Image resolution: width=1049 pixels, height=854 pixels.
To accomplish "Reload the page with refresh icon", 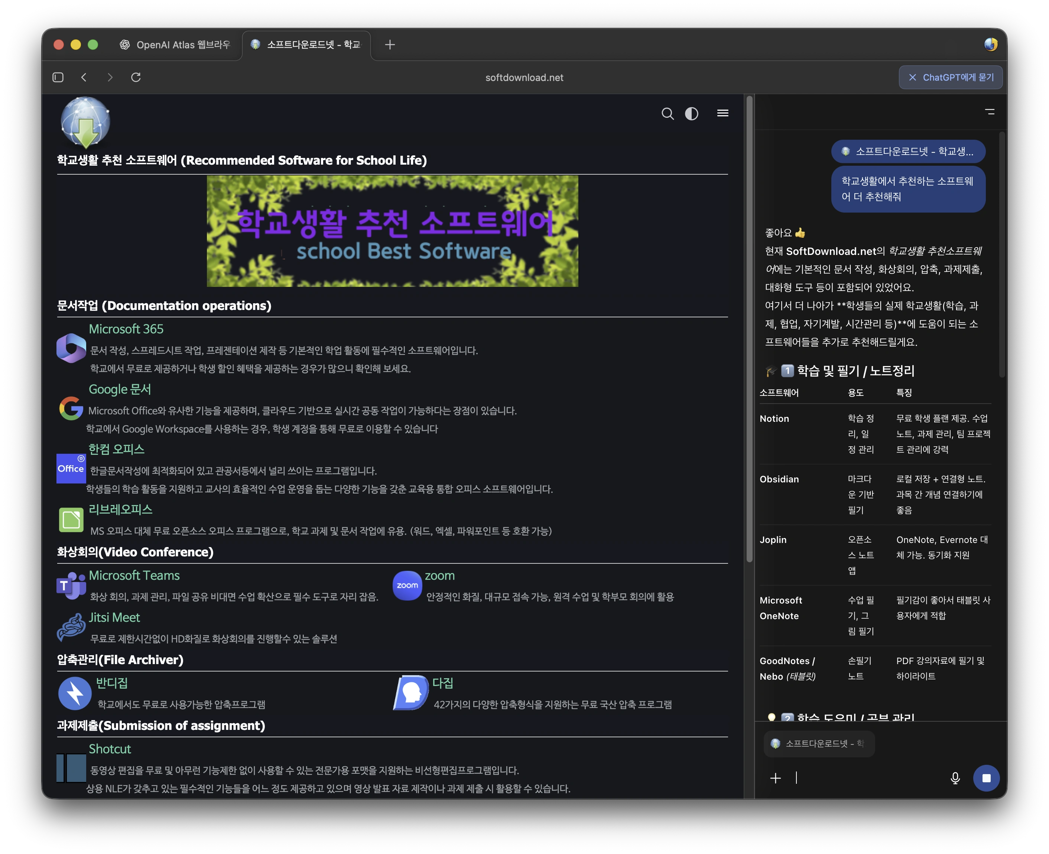I will click(x=136, y=77).
